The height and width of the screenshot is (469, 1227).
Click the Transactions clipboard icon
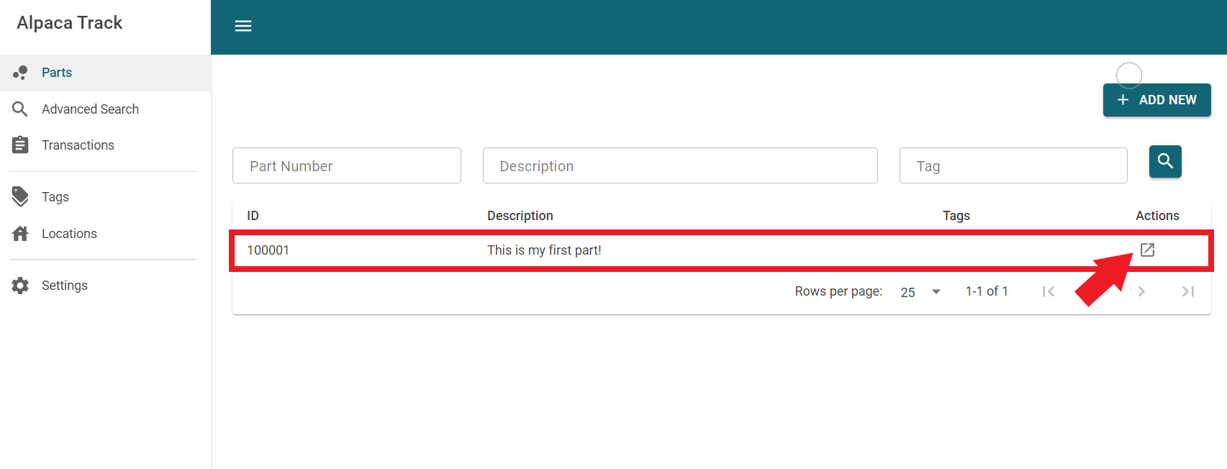click(20, 145)
